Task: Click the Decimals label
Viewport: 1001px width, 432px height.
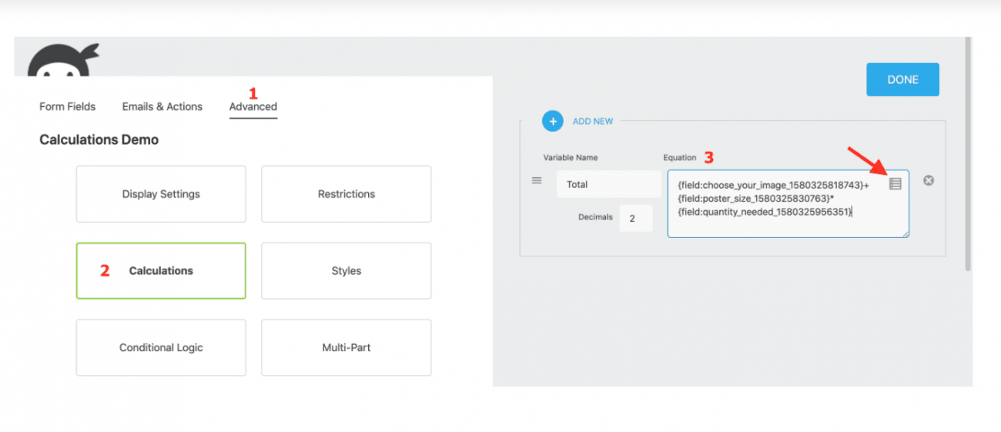Action: pyautogui.click(x=595, y=217)
